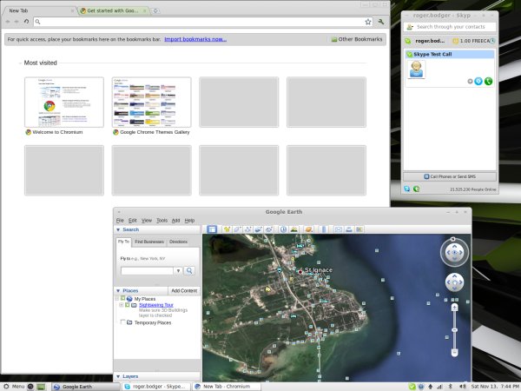Open the Fly To search history dropdown
521x391 pixels.
176,271
